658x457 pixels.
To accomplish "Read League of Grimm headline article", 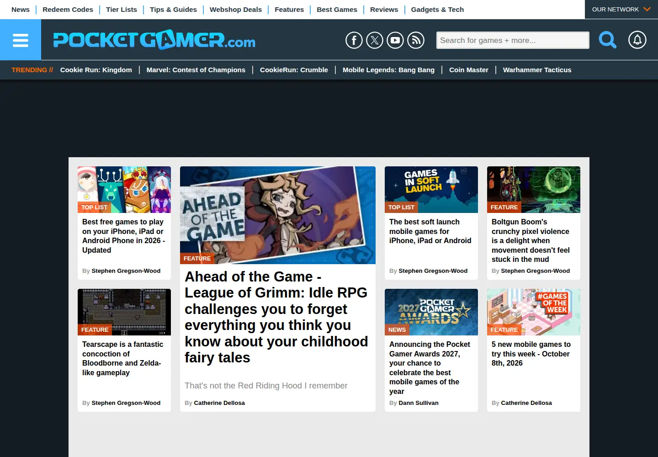I will pyautogui.click(x=276, y=317).
